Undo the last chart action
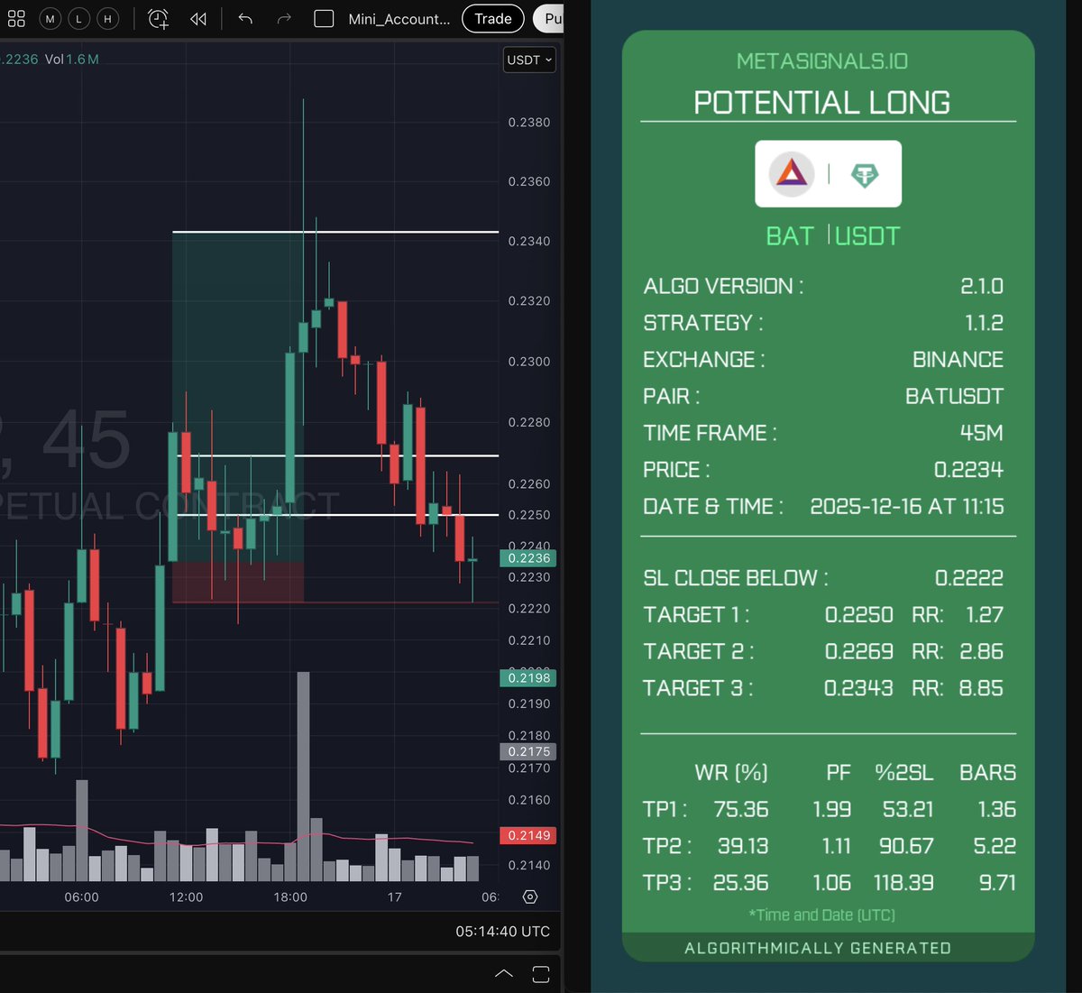This screenshot has width=1082, height=993. (x=245, y=18)
